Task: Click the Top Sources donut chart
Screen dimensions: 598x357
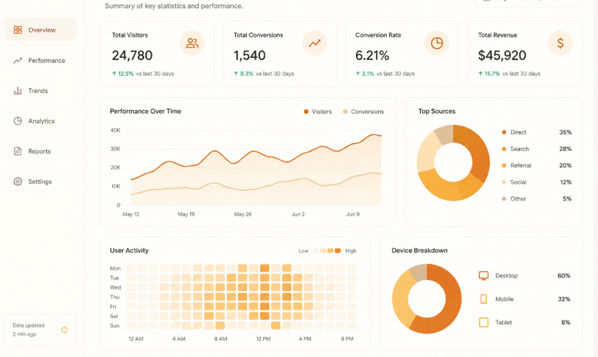Action: click(453, 163)
